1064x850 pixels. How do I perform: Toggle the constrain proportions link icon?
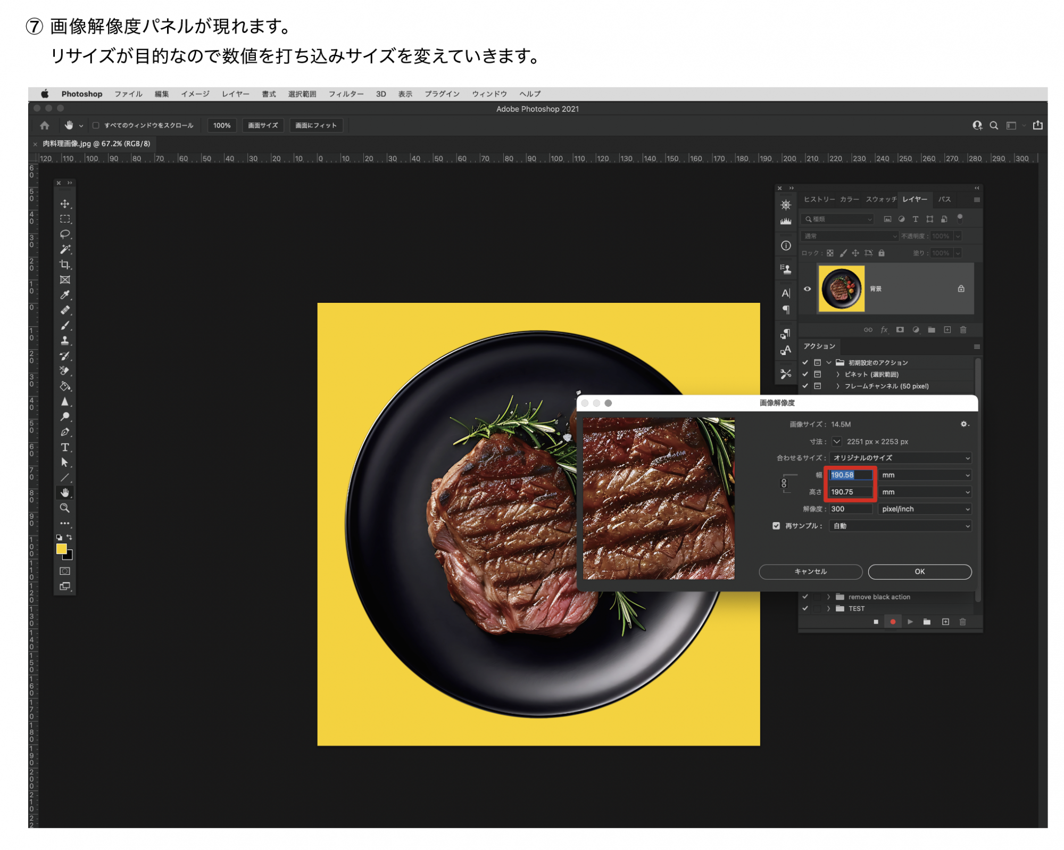tap(784, 483)
